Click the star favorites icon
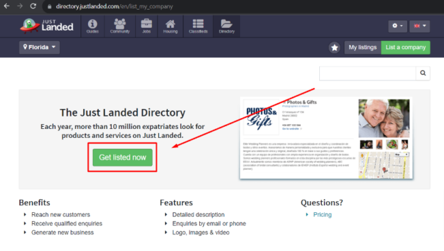Screen dimensions: 444x251 (334, 48)
